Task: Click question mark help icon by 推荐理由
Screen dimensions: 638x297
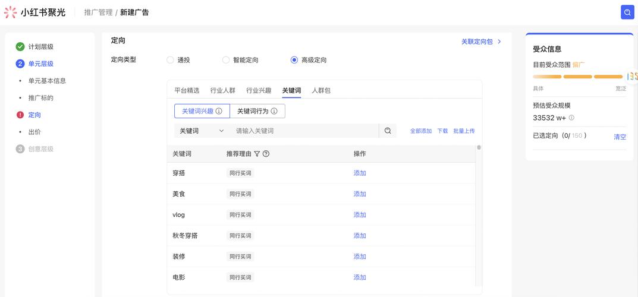Action: tap(266, 154)
